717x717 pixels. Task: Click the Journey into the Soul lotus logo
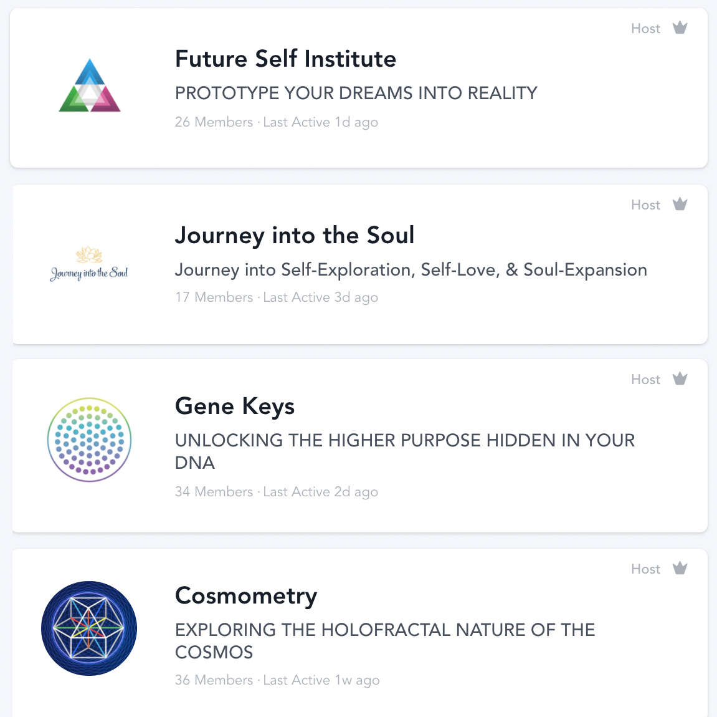click(89, 264)
